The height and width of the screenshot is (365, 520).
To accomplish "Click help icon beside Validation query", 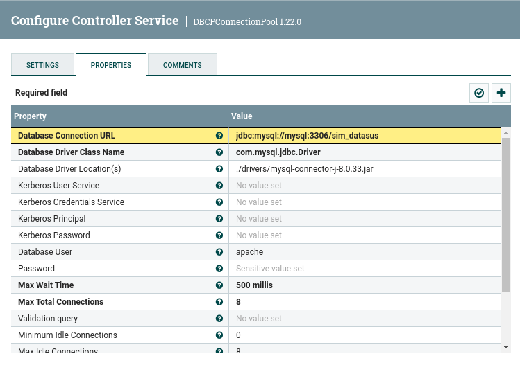I will point(219,319).
